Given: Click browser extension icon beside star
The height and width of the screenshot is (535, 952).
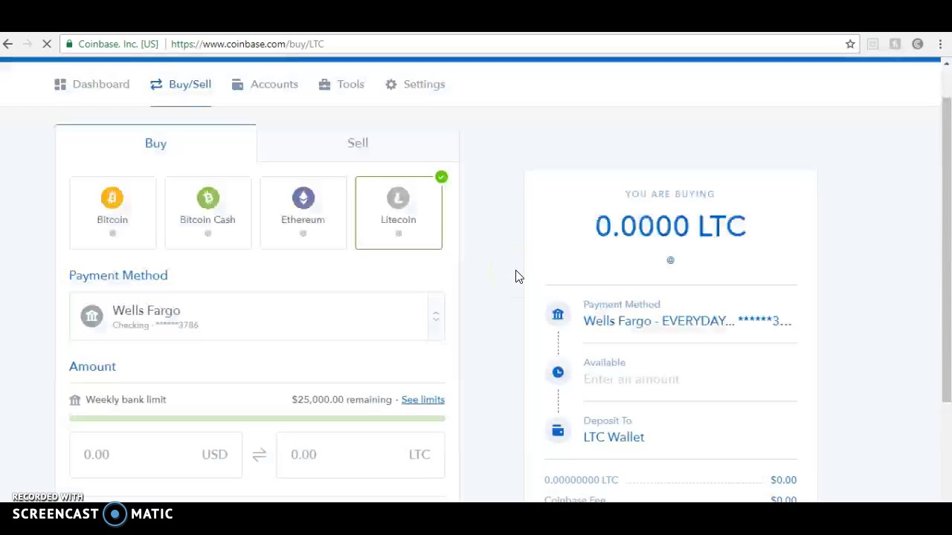Looking at the screenshot, I should (872, 44).
